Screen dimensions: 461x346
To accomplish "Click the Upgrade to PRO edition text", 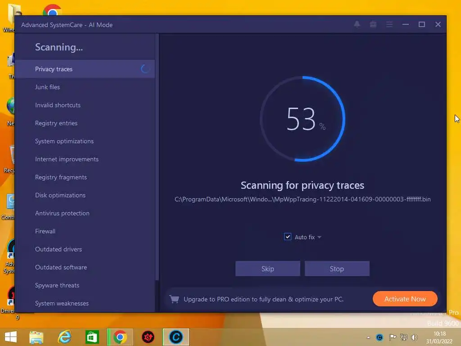I will click(263, 299).
